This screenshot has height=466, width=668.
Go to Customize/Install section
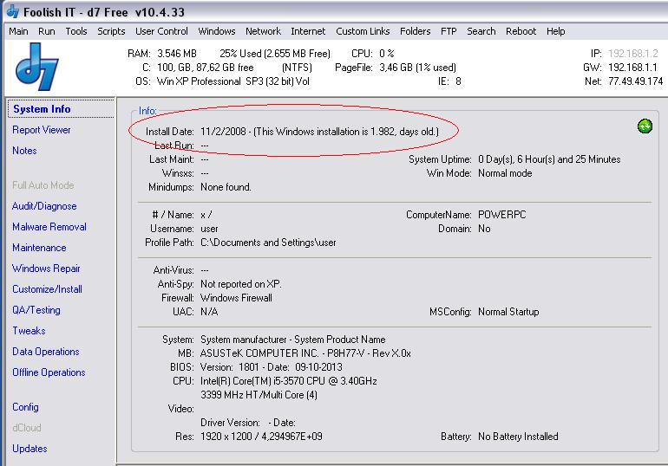(x=47, y=289)
